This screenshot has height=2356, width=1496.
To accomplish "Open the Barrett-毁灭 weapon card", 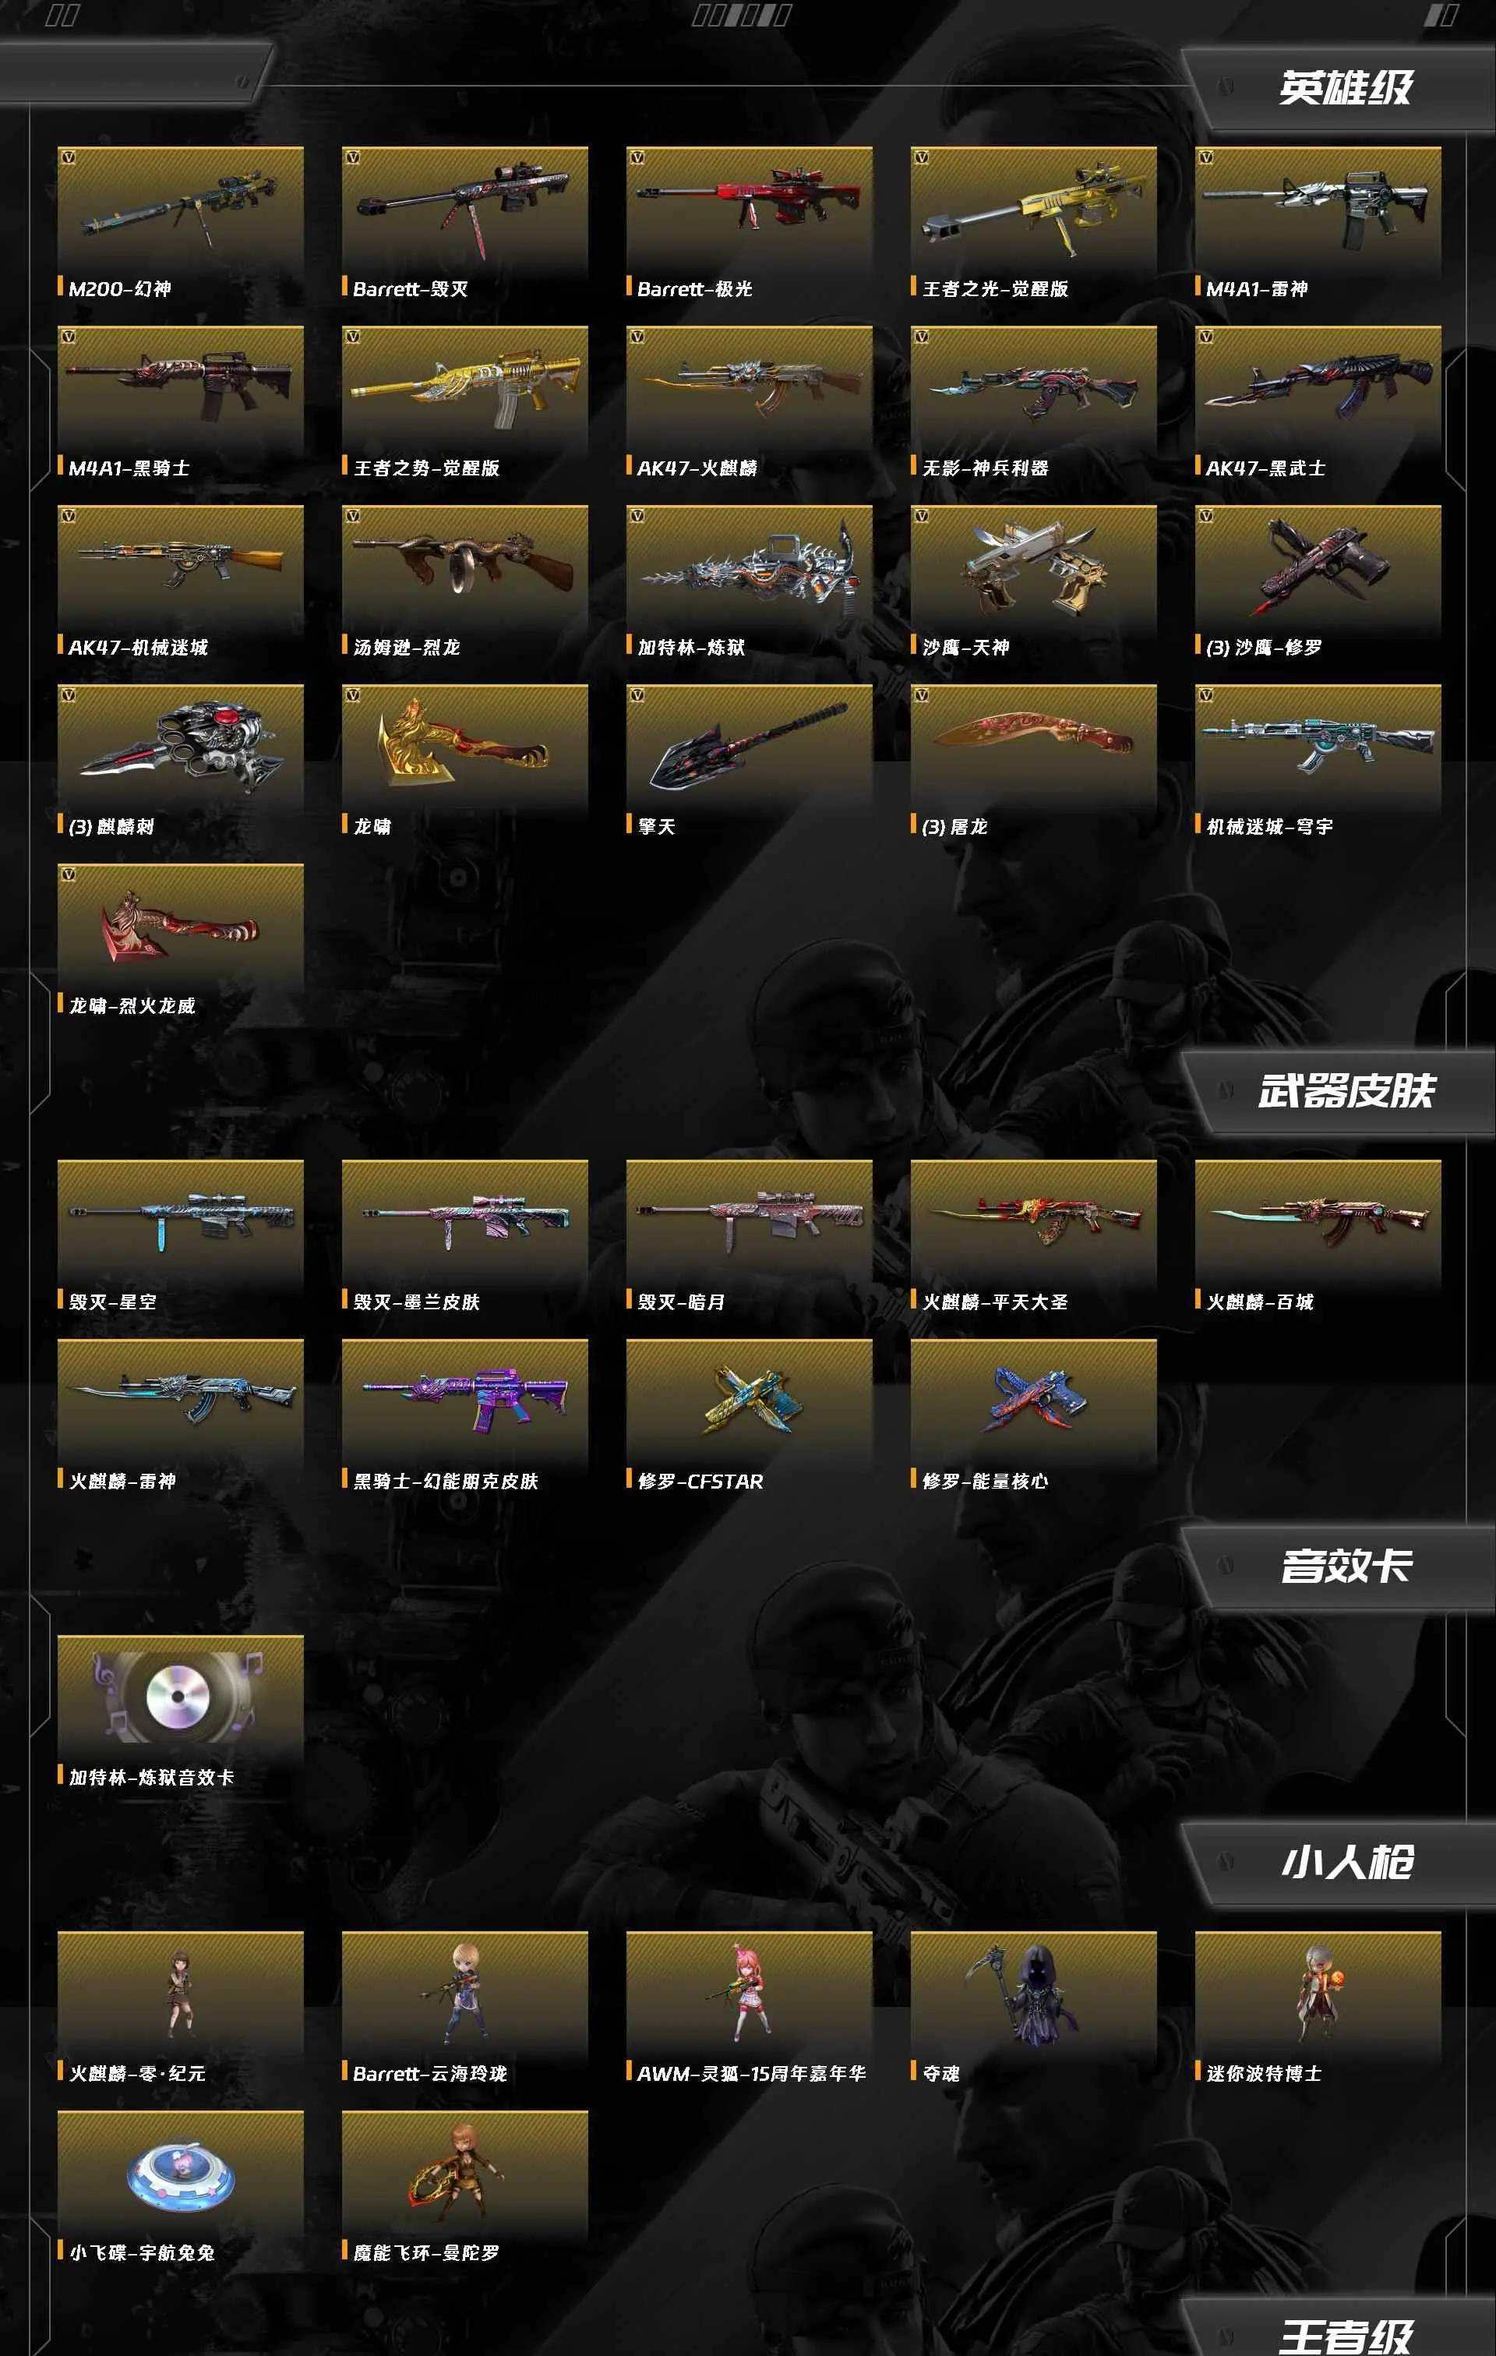I will pyautogui.click(x=464, y=223).
